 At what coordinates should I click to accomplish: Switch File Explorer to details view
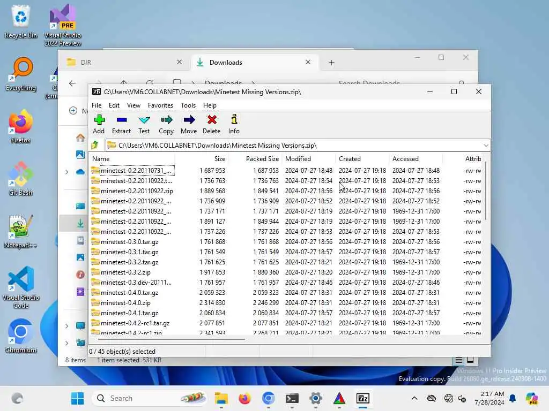coord(459,360)
